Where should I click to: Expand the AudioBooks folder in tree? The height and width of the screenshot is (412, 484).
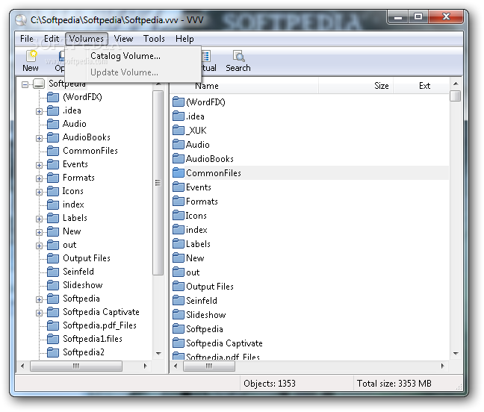pos(39,138)
